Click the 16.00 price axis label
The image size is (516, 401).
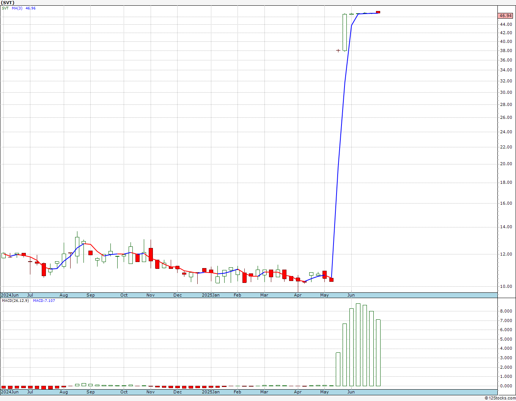(505, 204)
